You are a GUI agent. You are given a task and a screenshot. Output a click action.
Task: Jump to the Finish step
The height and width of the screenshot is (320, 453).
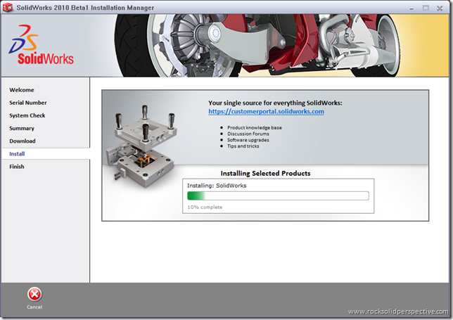pyautogui.click(x=17, y=167)
